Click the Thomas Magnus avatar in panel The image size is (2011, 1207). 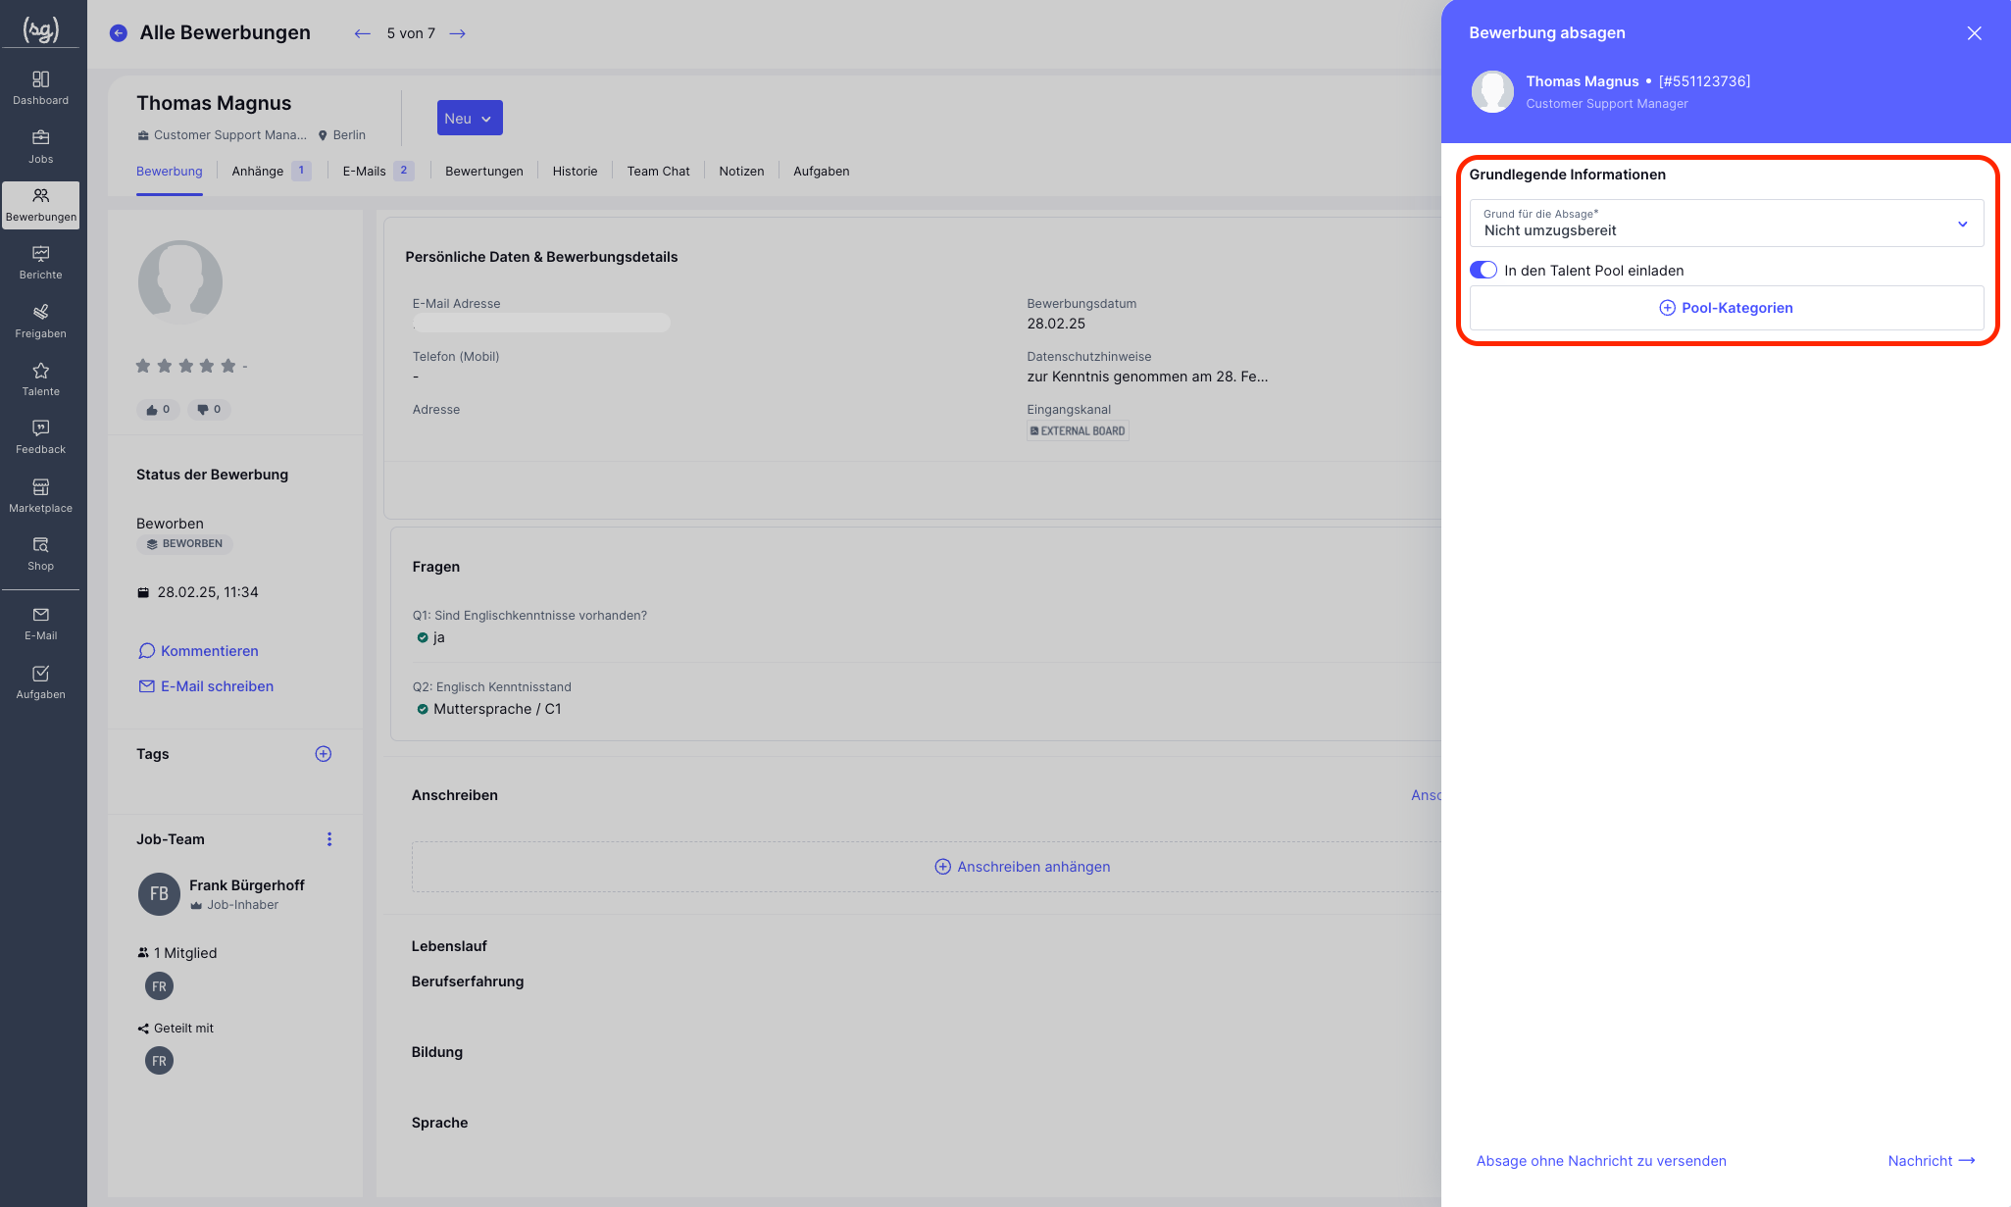(1492, 92)
